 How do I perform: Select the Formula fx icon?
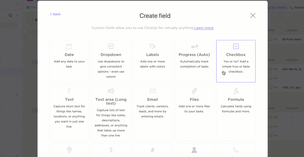point(236,91)
